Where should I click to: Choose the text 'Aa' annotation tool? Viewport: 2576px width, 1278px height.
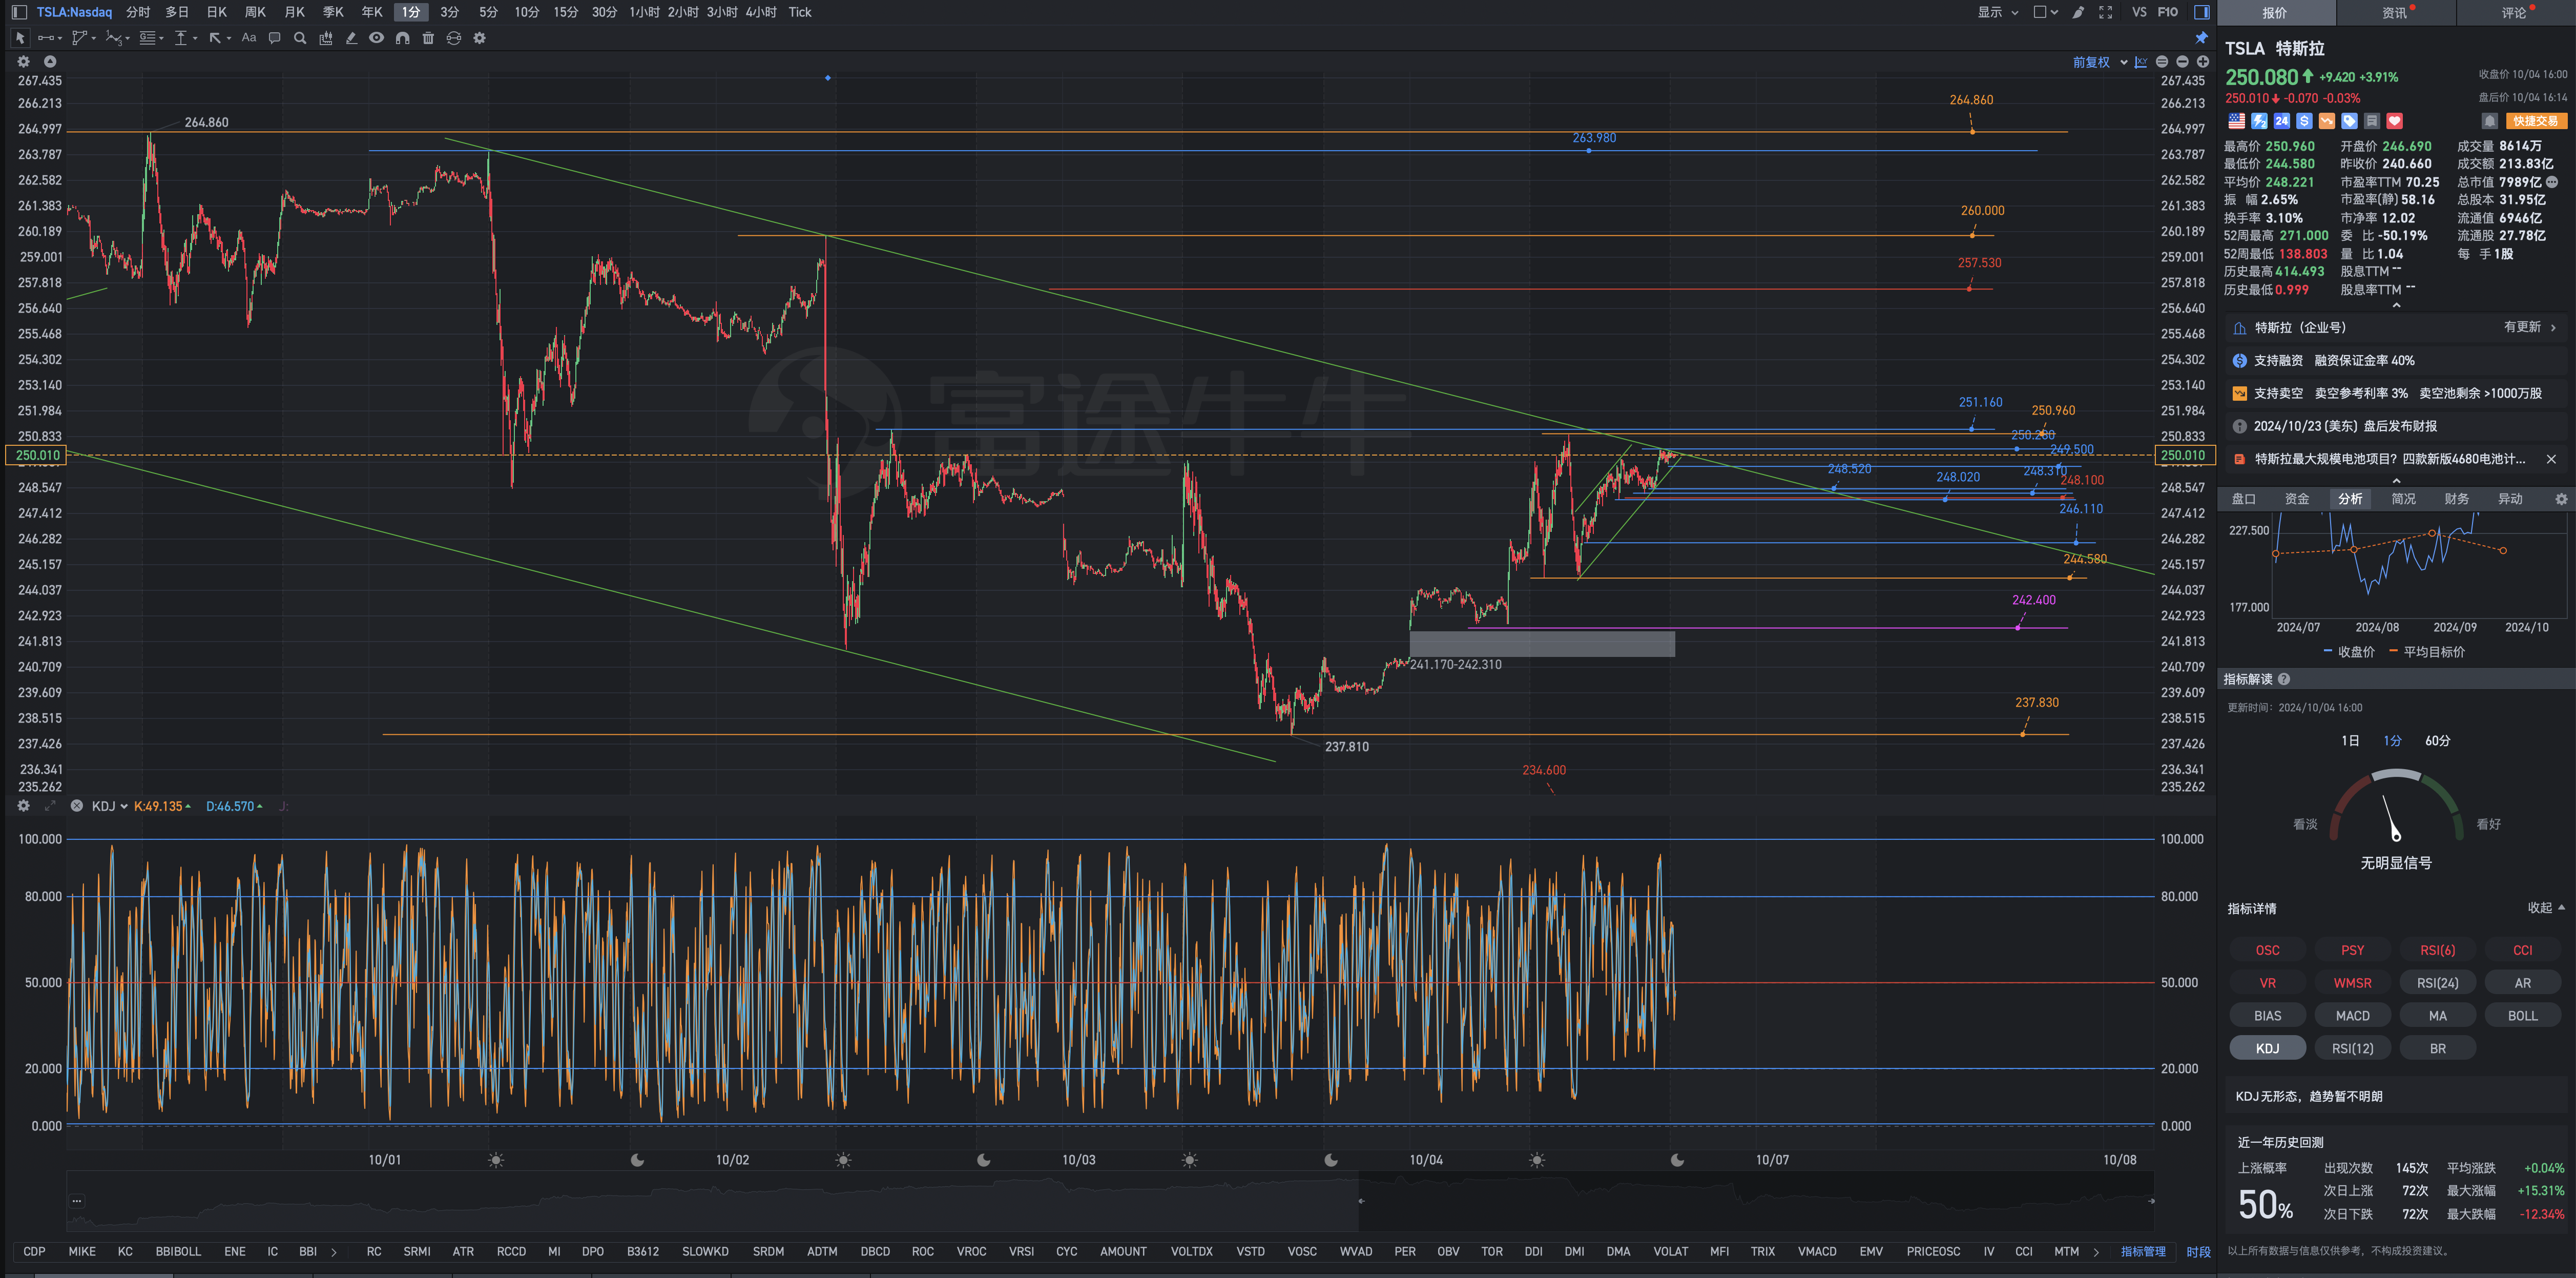coord(249,38)
